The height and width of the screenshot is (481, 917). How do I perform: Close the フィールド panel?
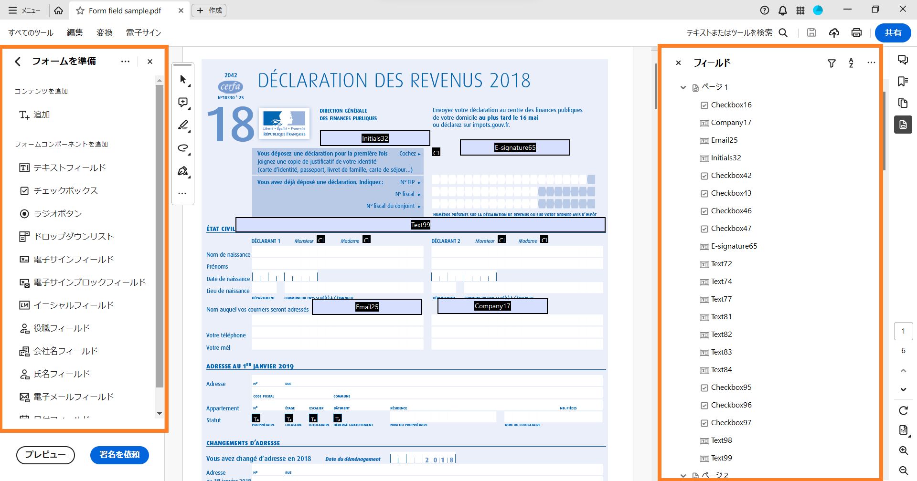pyautogui.click(x=678, y=63)
